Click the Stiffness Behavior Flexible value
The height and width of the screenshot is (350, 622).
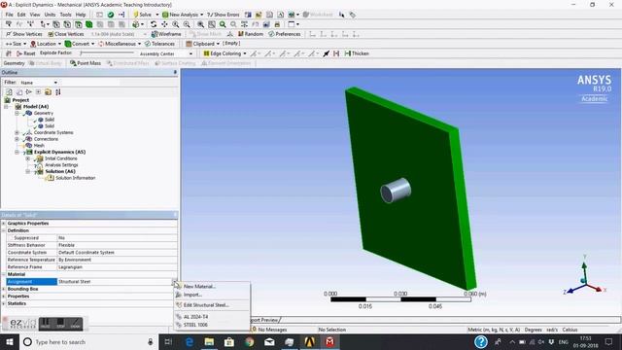117,245
